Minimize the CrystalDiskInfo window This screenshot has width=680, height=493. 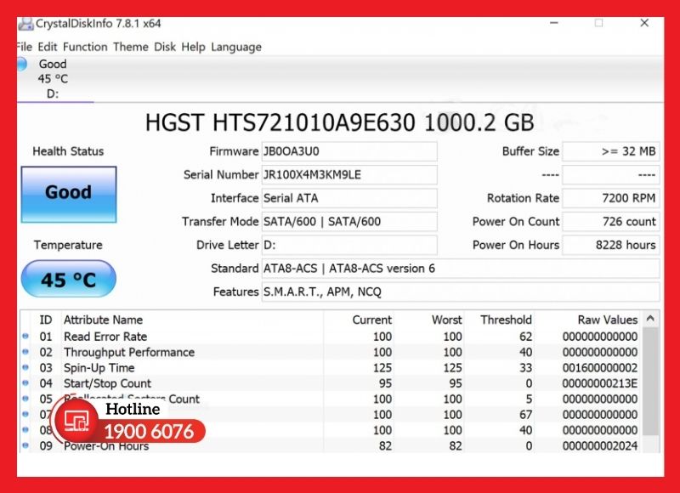554,23
